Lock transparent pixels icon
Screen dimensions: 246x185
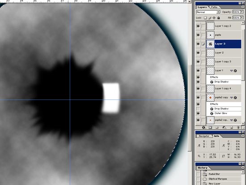[x=205, y=18]
